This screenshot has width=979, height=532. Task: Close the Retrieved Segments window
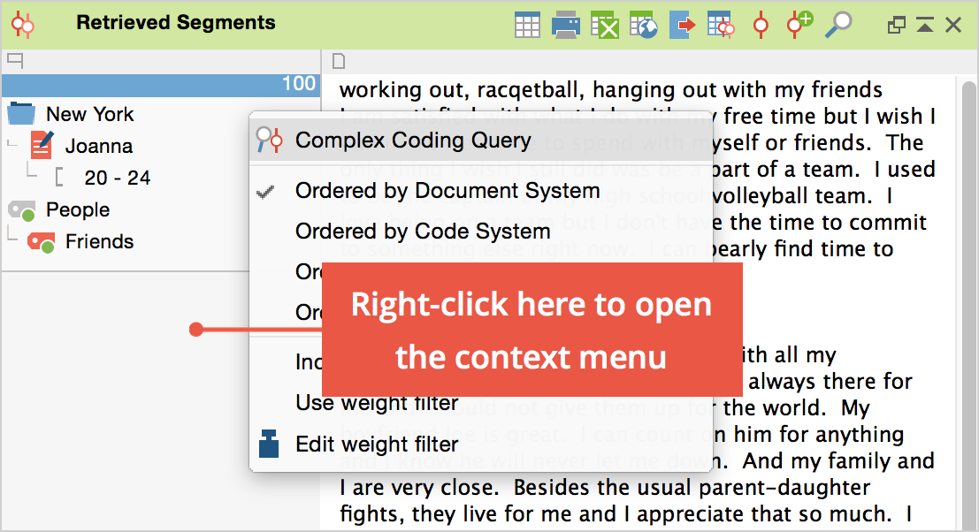[x=952, y=25]
